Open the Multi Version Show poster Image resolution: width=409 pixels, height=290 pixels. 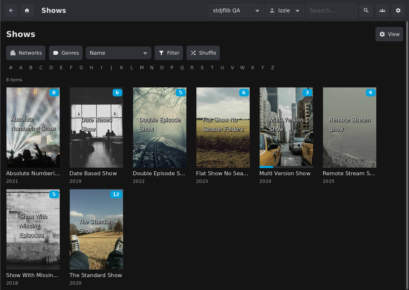[286, 127]
